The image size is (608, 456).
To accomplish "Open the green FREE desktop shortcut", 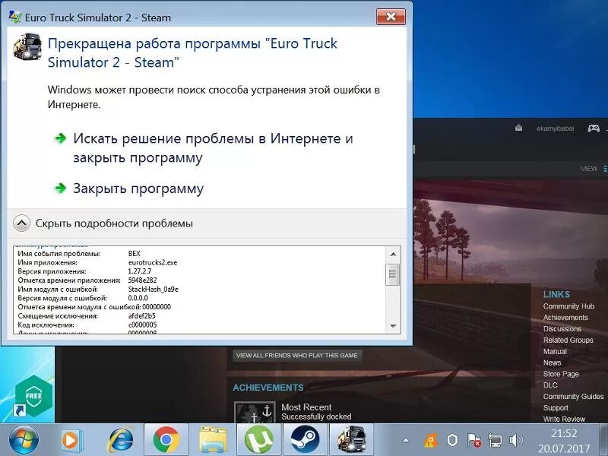I will pyautogui.click(x=33, y=396).
